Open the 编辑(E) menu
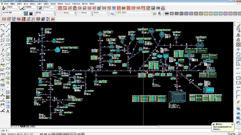This screenshot has height=135, width=241. point(13,4)
